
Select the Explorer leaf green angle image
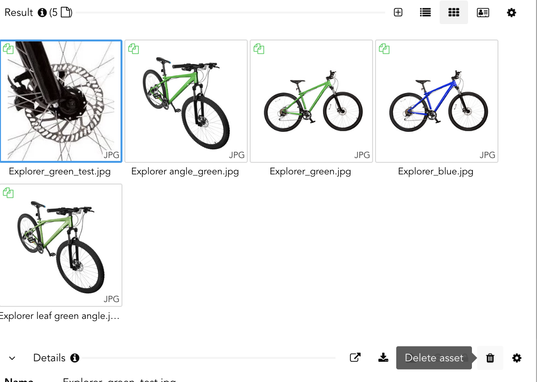tap(61, 245)
